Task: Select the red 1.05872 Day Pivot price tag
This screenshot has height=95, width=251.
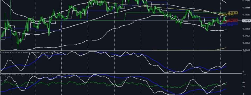Action: [x=233, y=20]
